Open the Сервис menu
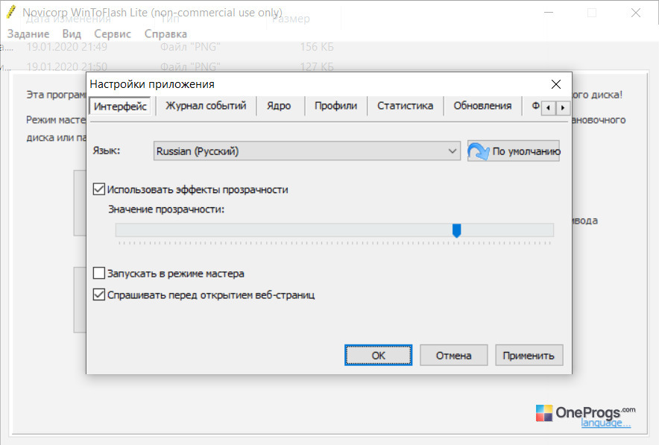This screenshot has width=659, height=445. click(113, 34)
